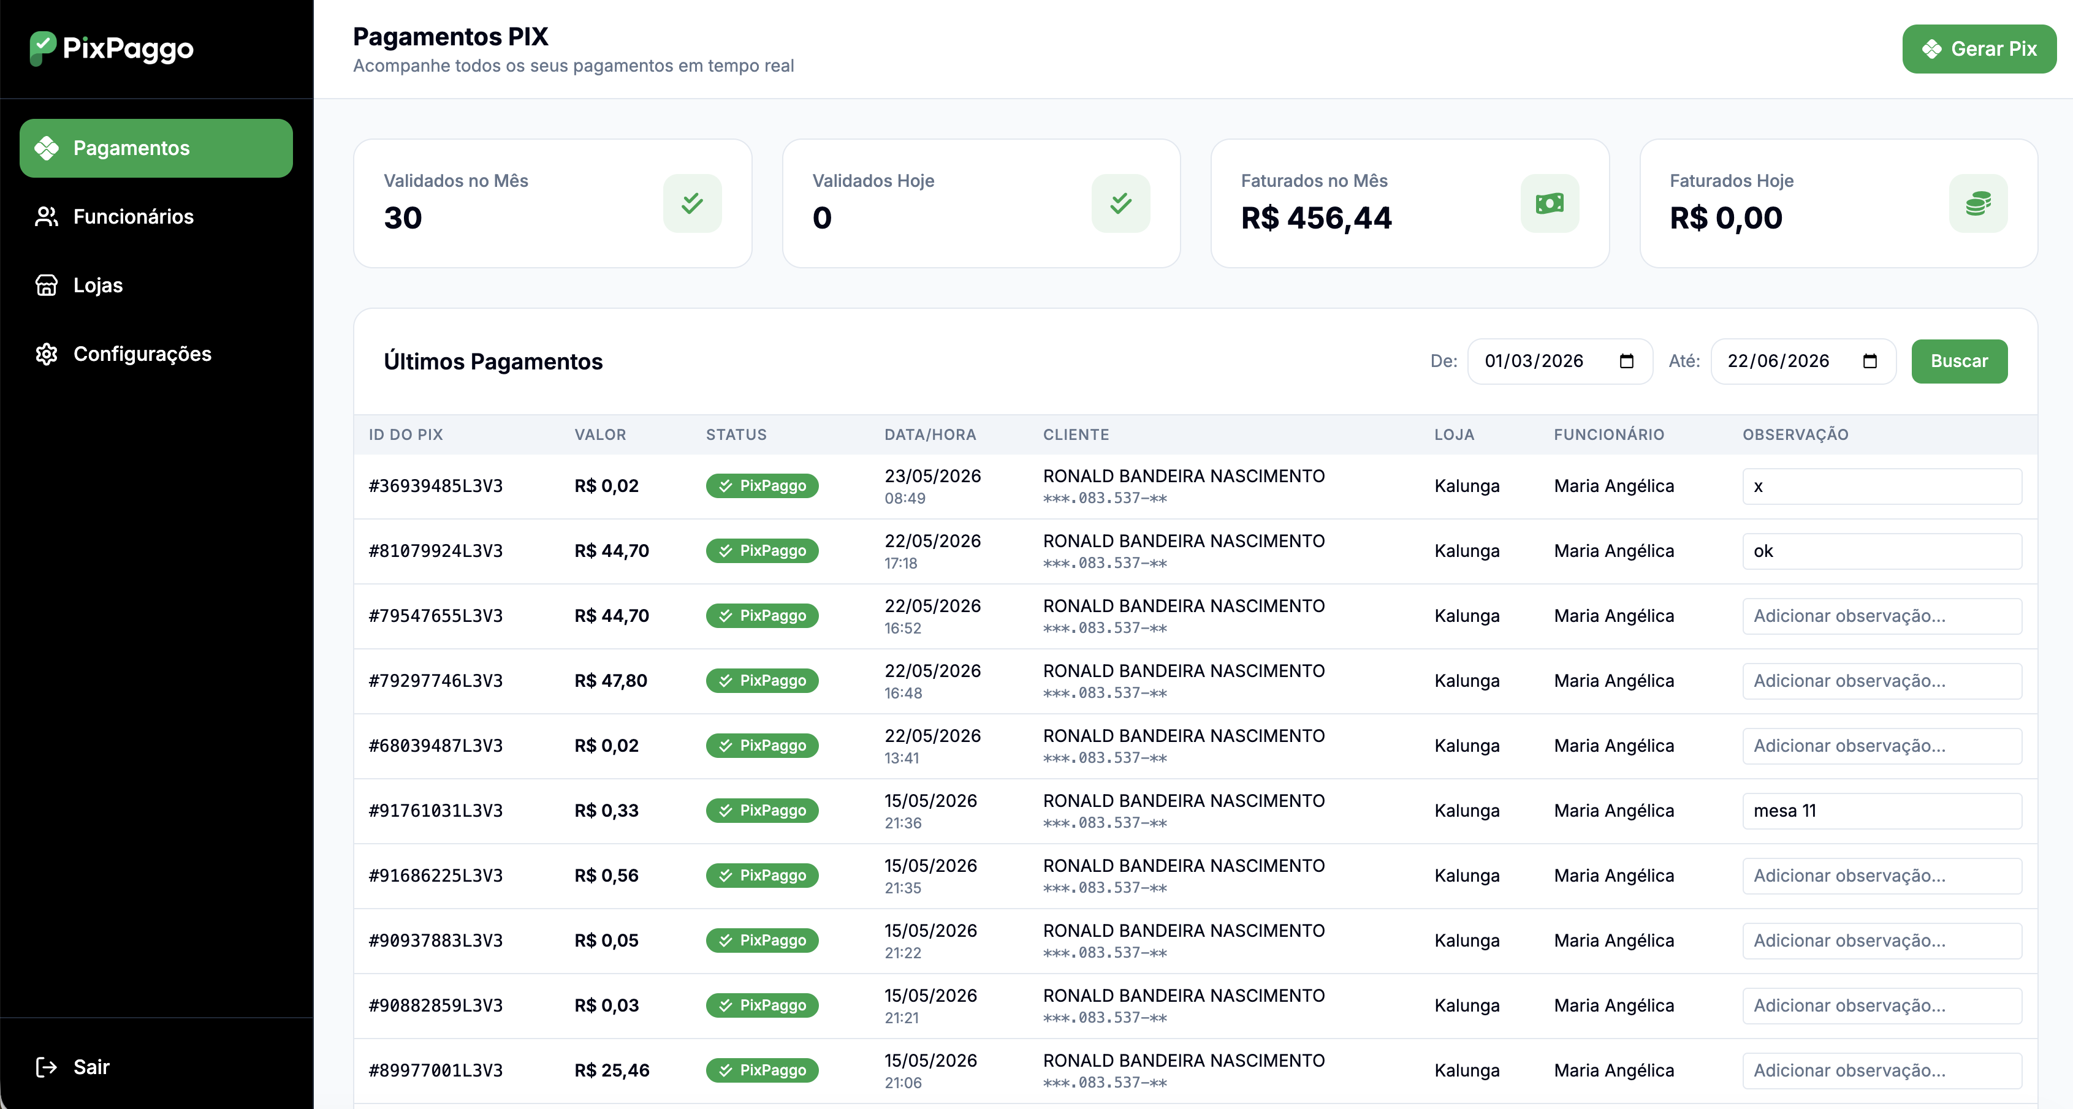Screen dimensions: 2073x1109
Task: Click the Funcionários people icon
Action: point(47,216)
